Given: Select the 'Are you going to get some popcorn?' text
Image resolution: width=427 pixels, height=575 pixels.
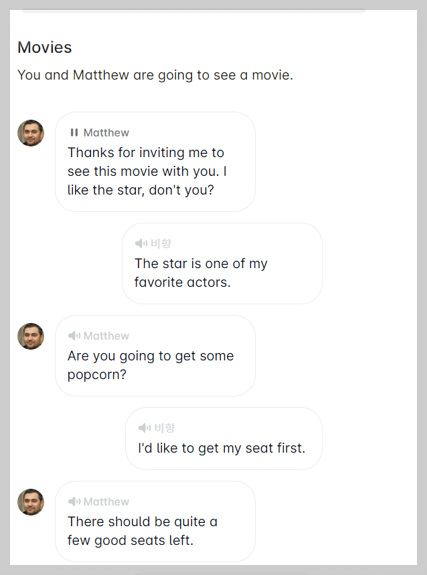Looking at the screenshot, I should pos(151,365).
